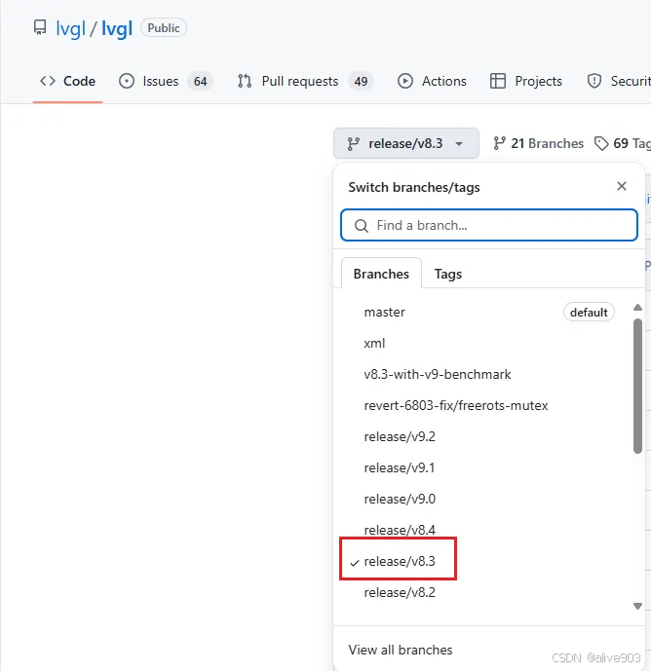The height and width of the screenshot is (671, 651).
Task: Select the Branches tab in the popup
Action: pos(381,274)
